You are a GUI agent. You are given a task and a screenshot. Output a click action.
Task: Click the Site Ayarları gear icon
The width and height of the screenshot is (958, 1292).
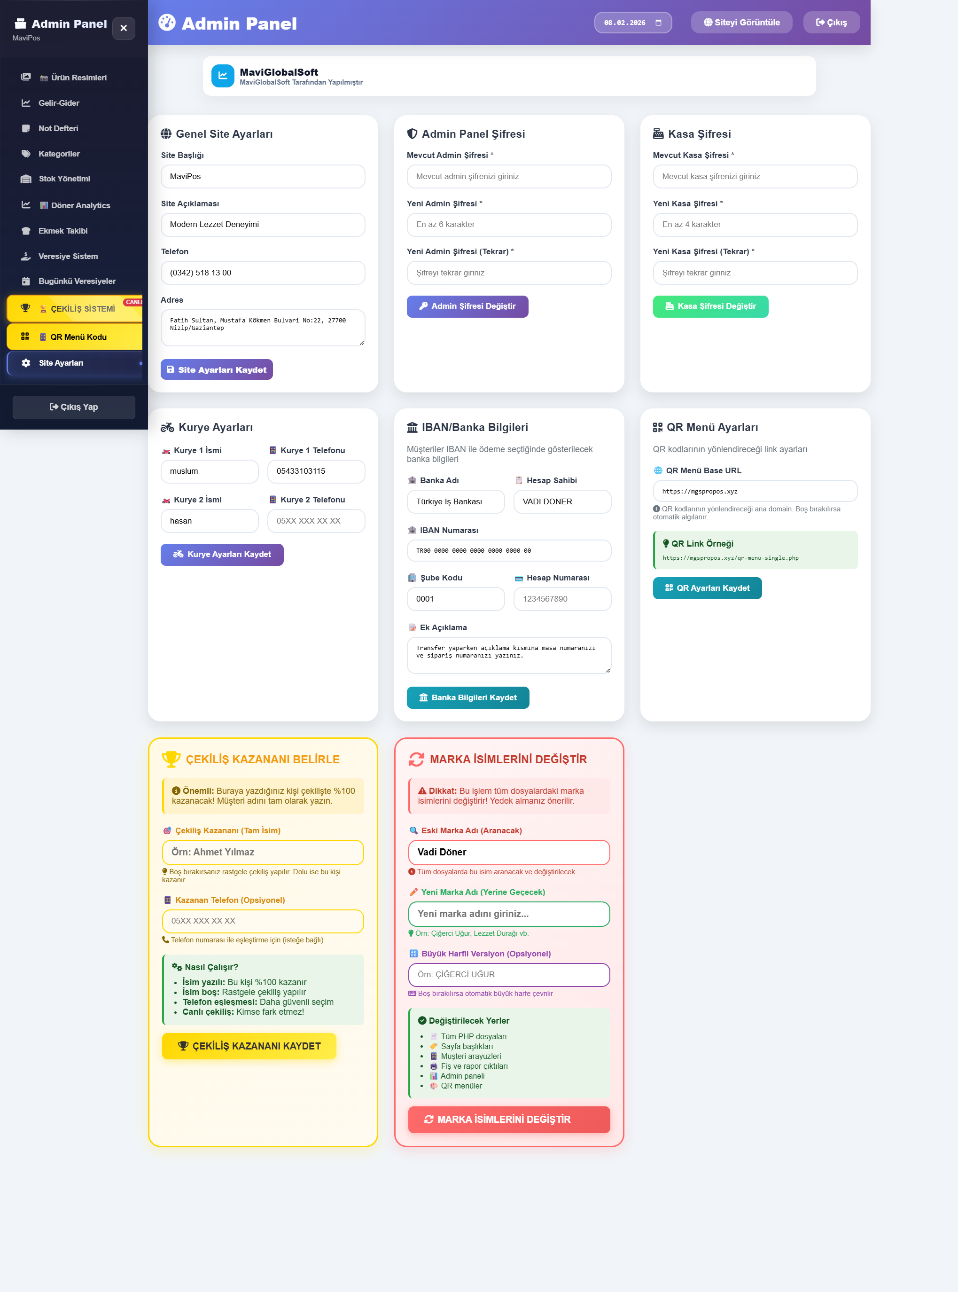coord(26,362)
